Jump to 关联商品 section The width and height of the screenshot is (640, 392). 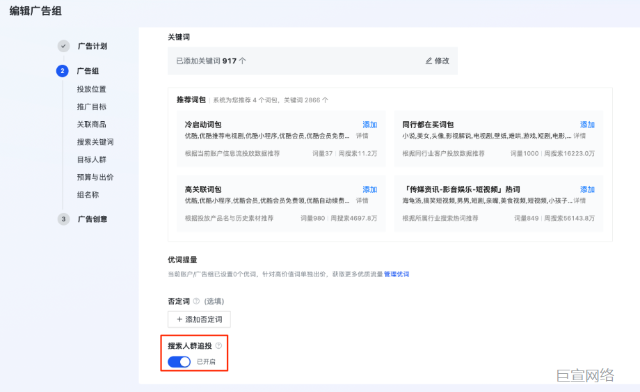[x=91, y=124]
